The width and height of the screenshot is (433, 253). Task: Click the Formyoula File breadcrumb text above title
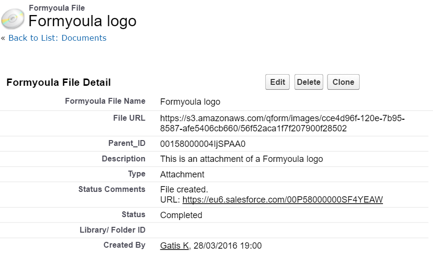[57, 8]
